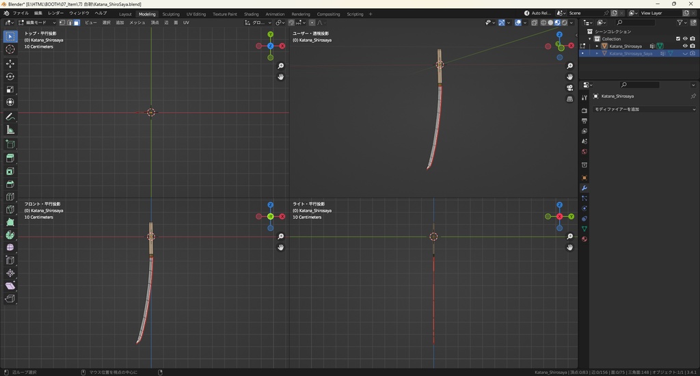Viewport: 700px width, 376px height.
Task: Open the モディファイアーを追加 dropdown
Action: pyautogui.click(x=645, y=109)
